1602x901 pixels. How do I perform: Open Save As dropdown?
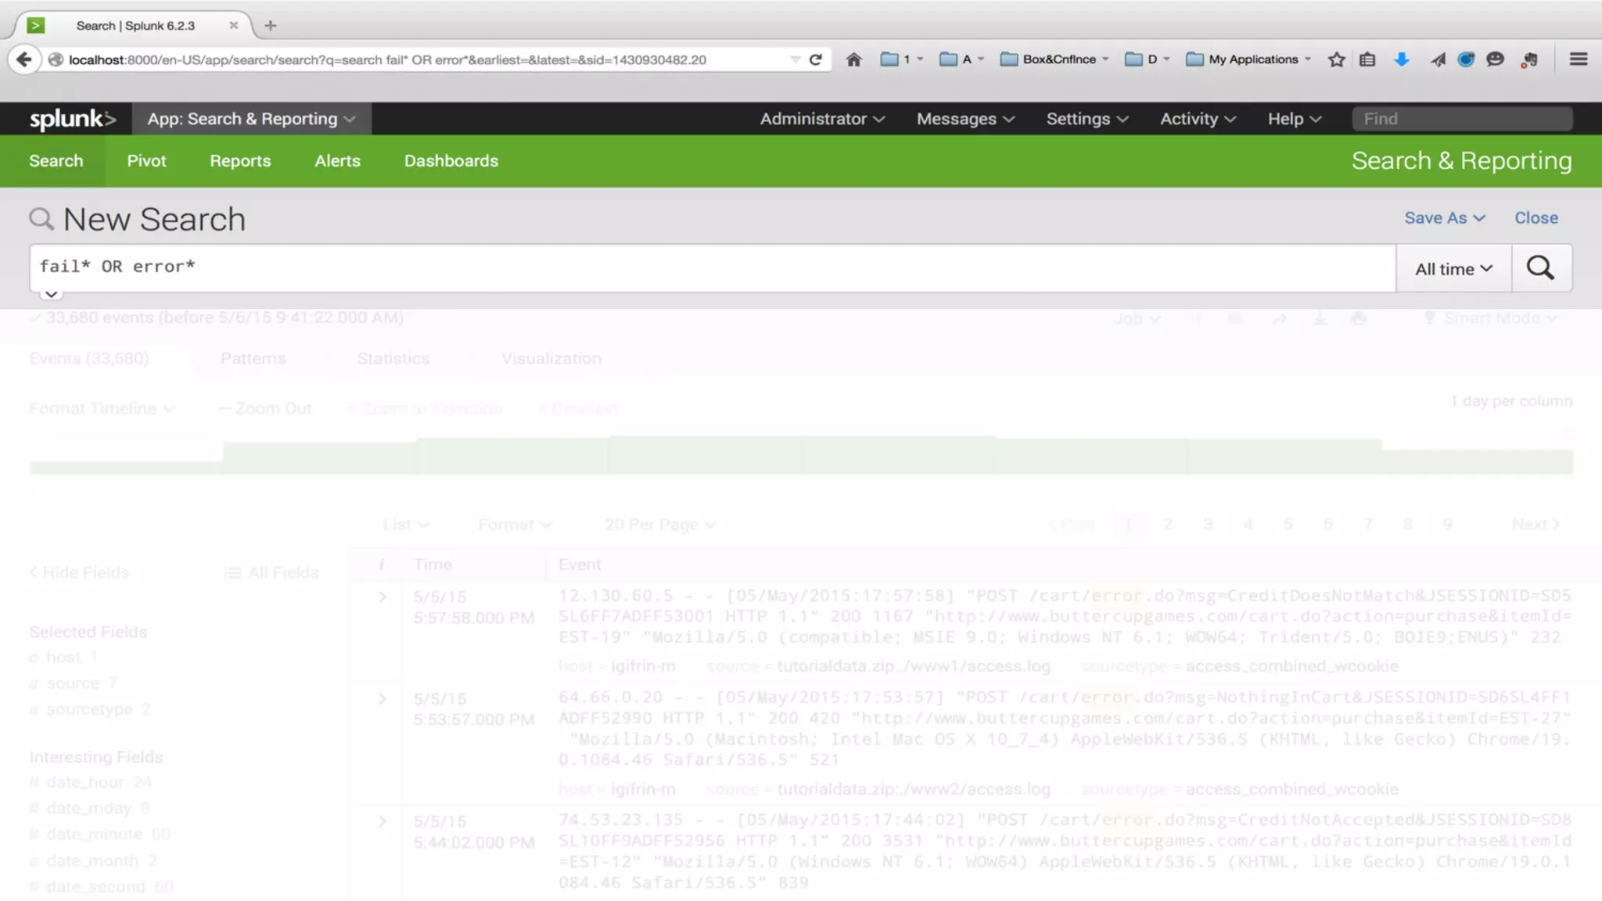(x=1444, y=218)
